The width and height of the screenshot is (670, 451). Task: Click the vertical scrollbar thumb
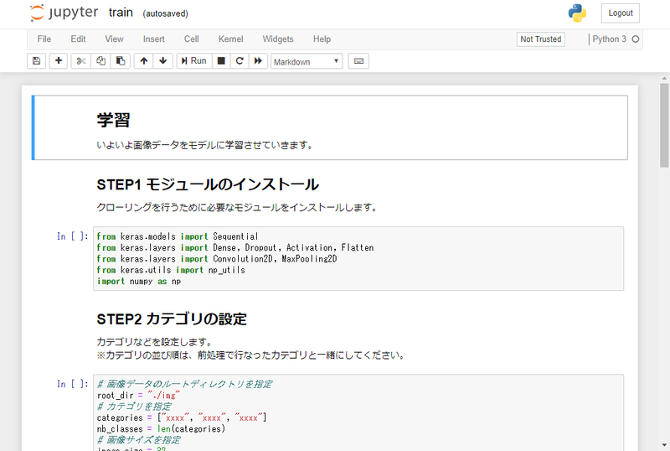(664, 126)
